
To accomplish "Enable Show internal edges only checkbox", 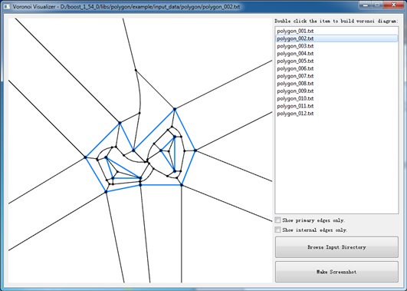I will (x=277, y=230).
